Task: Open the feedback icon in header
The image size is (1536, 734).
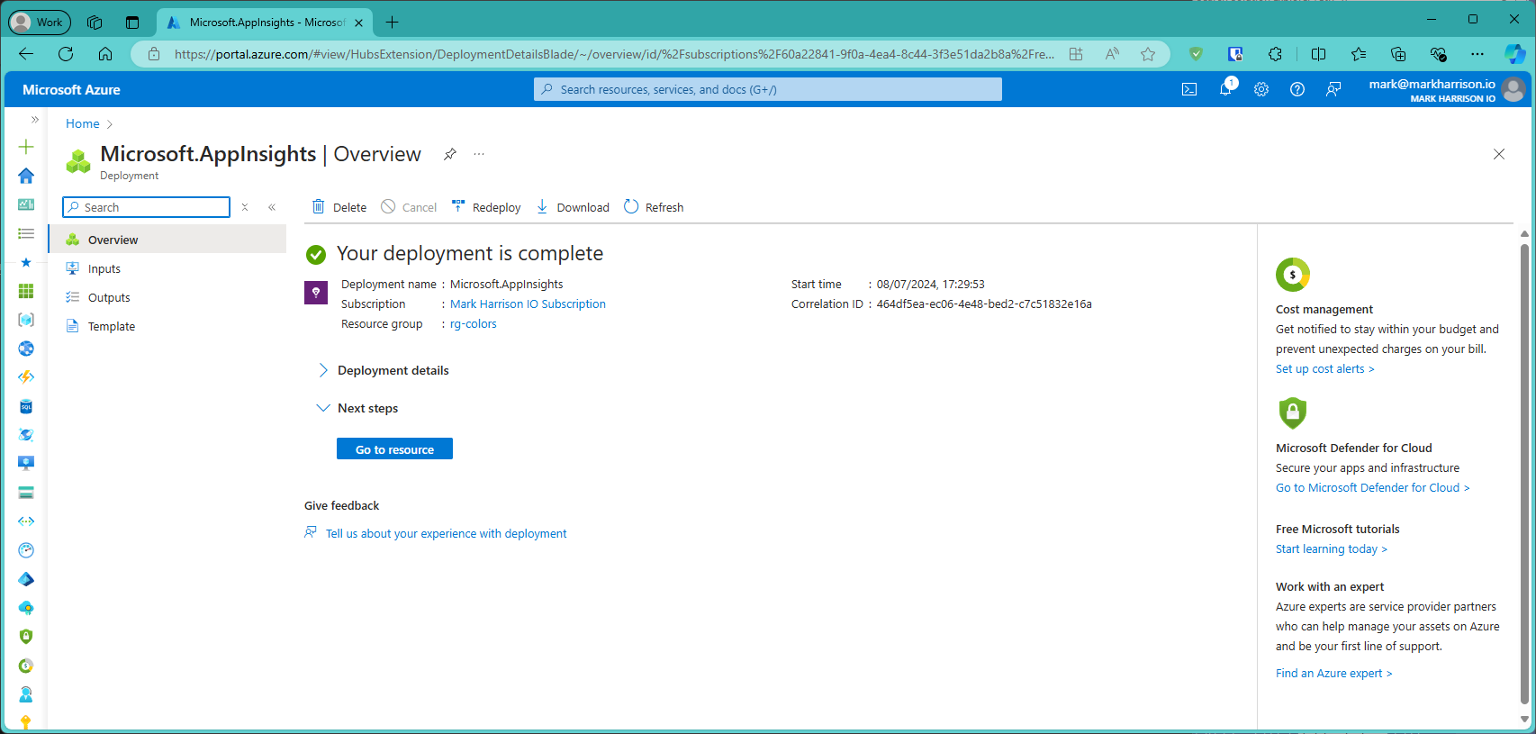Action: click(x=1333, y=89)
